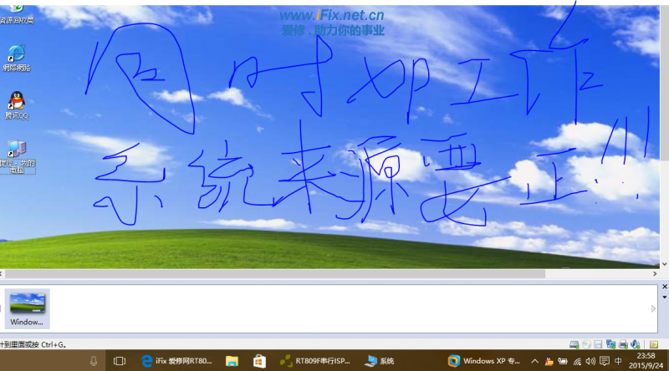Show hidden system tray icons
The image size is (669, 371).
[534, 361]
